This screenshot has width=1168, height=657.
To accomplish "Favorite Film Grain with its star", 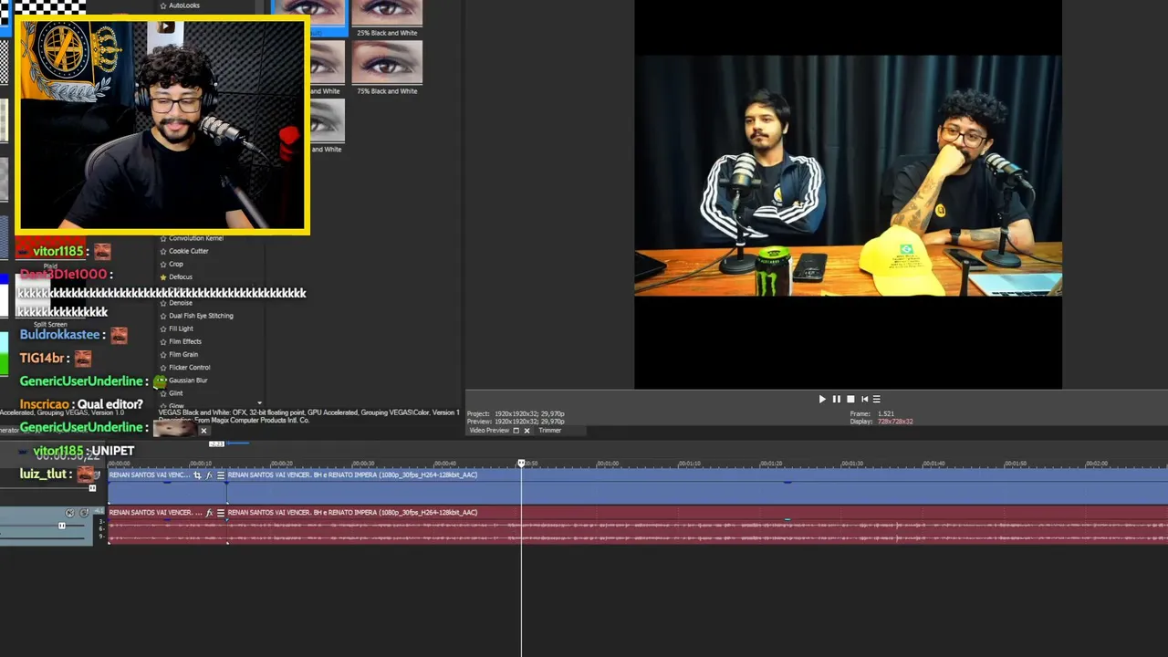I will pyautogui.click(x=163, y=354).
